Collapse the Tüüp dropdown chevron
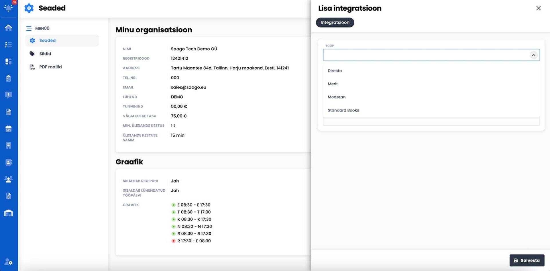Viewport: 550px width, 271px height. pos(533,55)
